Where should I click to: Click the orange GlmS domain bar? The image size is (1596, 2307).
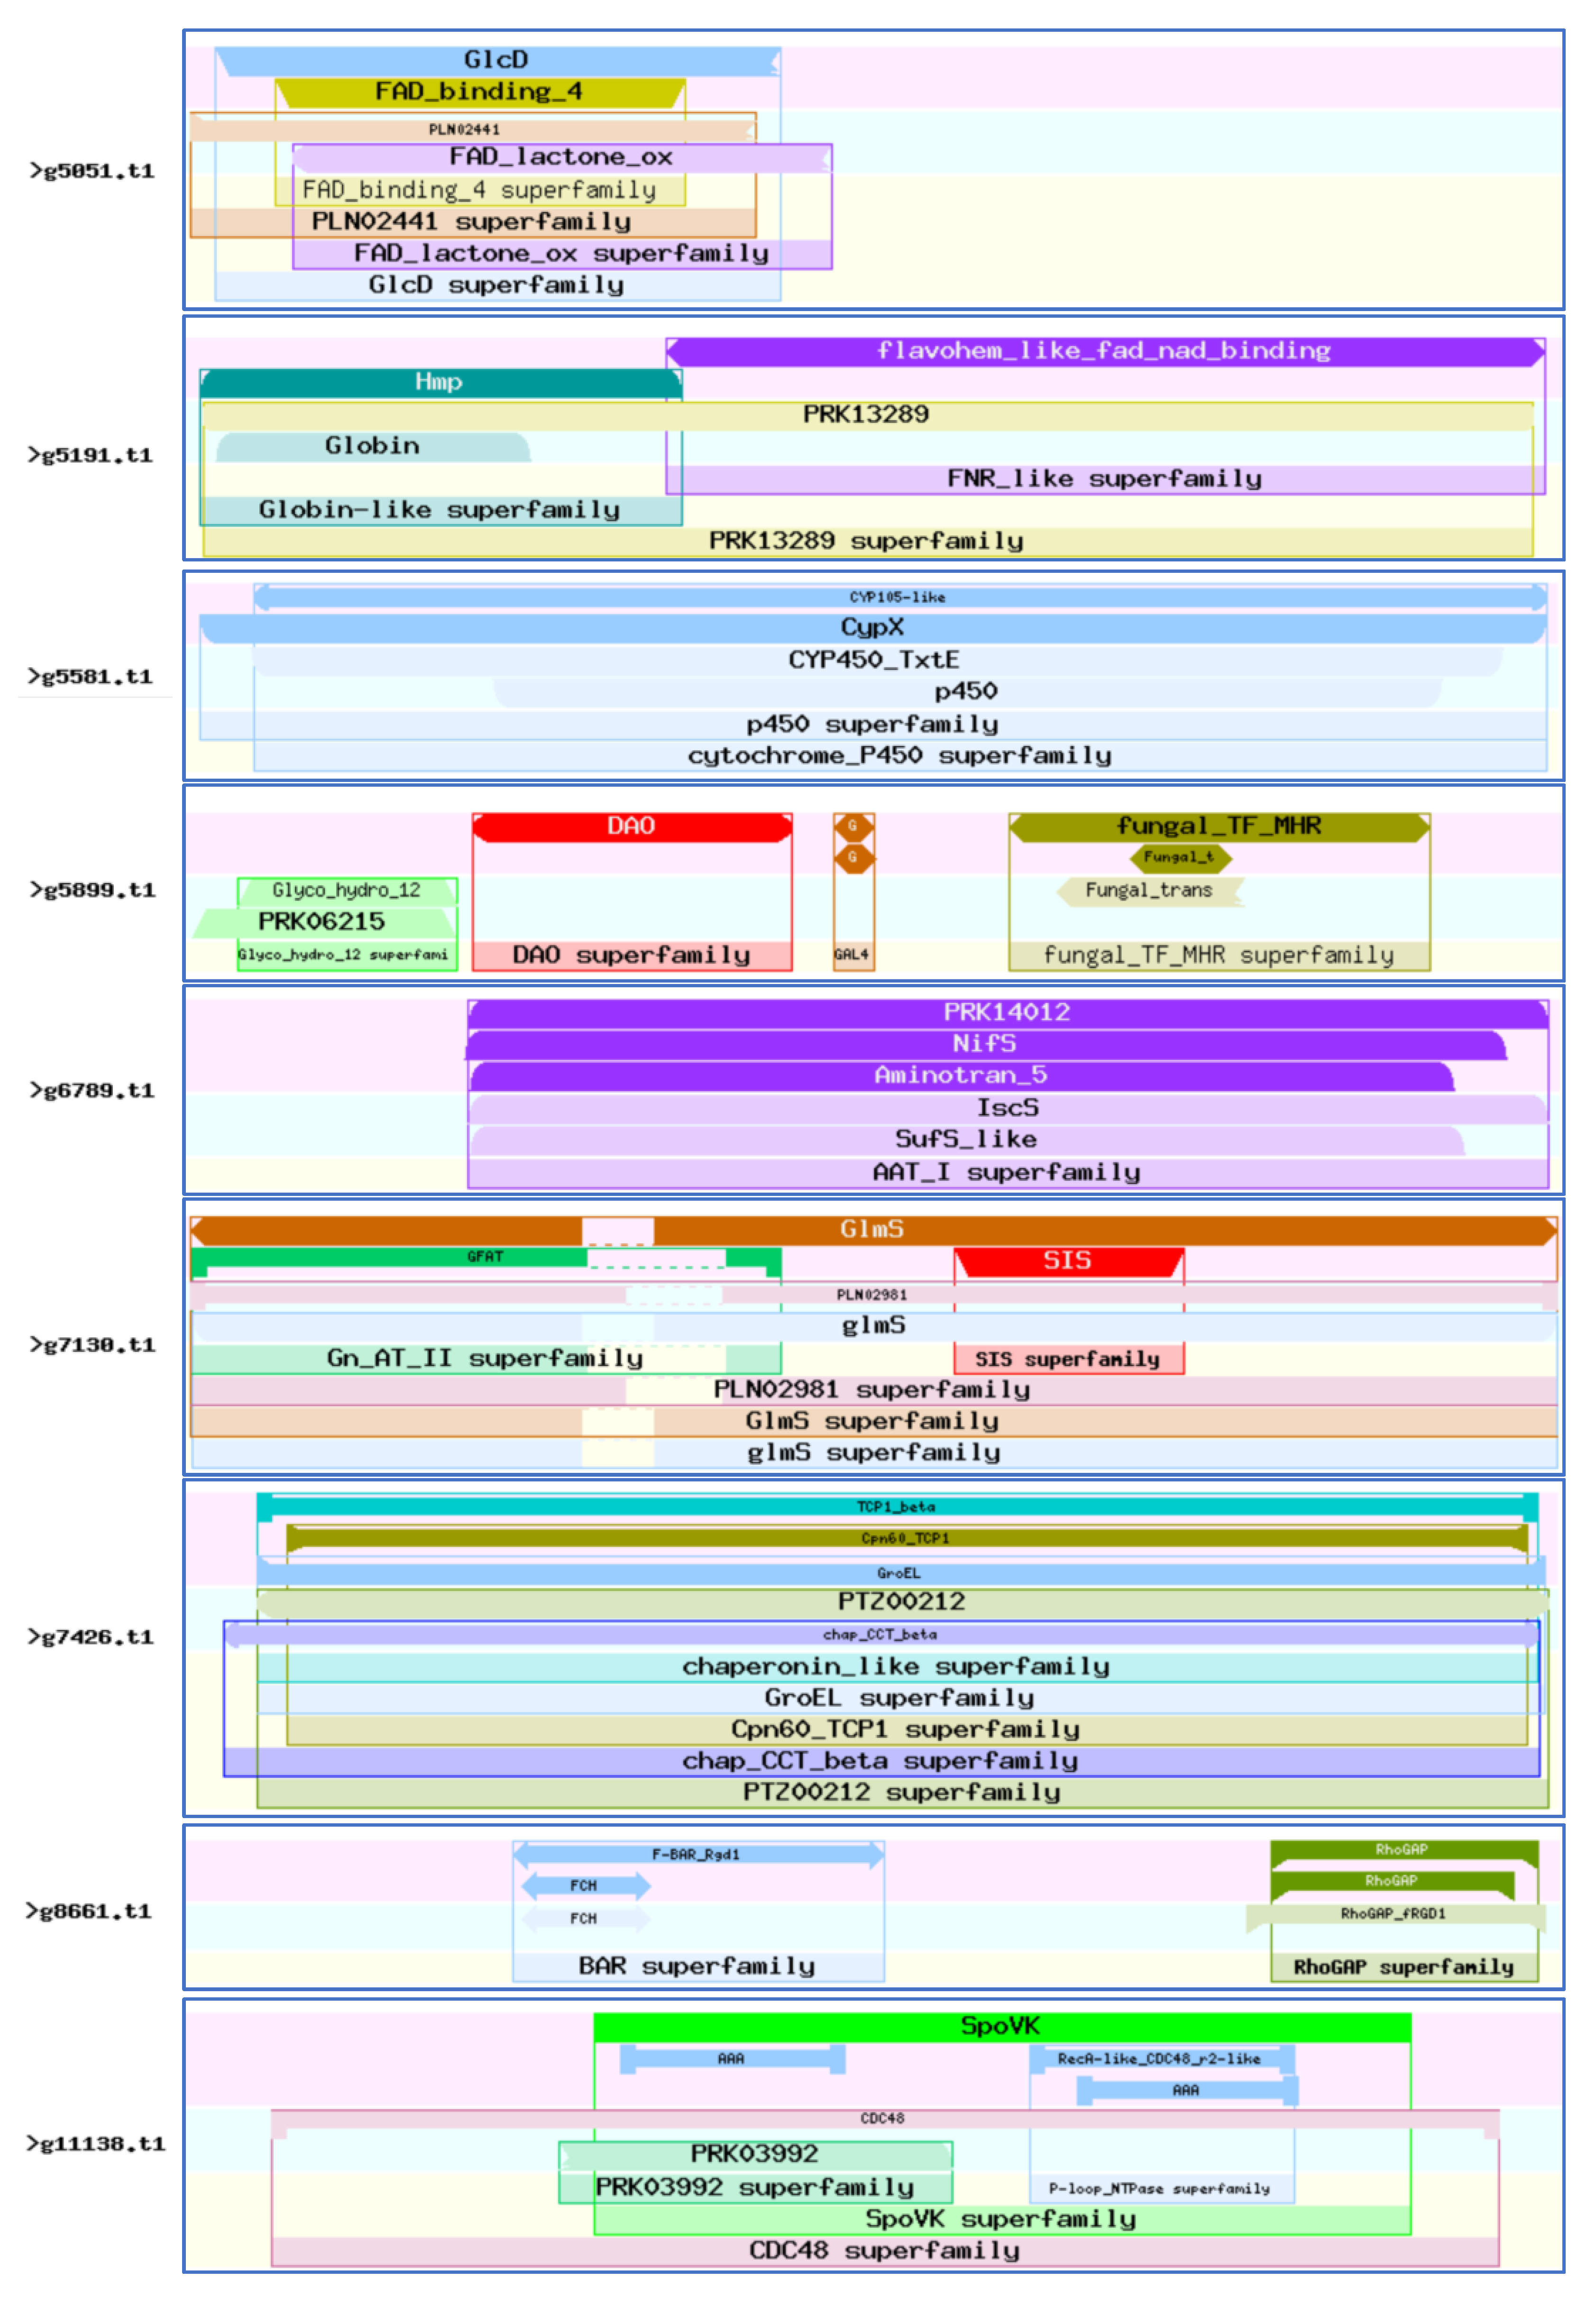click(x=872, y=1229)
